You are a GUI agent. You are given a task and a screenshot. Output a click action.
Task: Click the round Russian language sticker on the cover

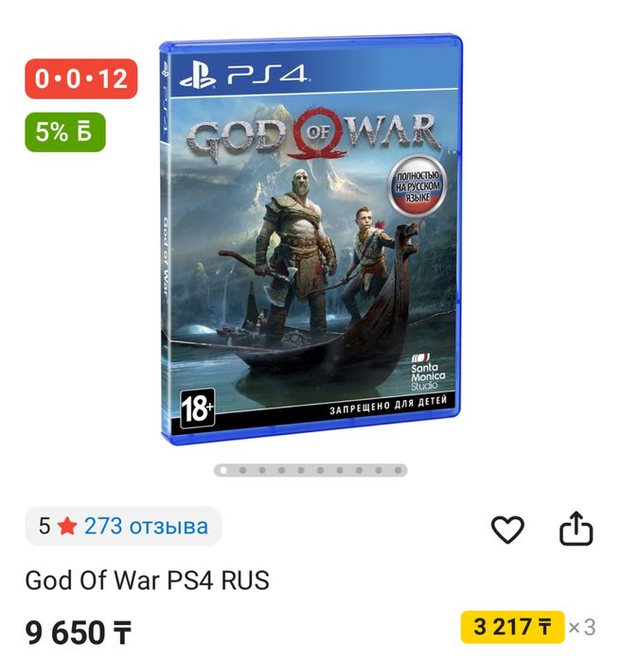tap(417, 185)
